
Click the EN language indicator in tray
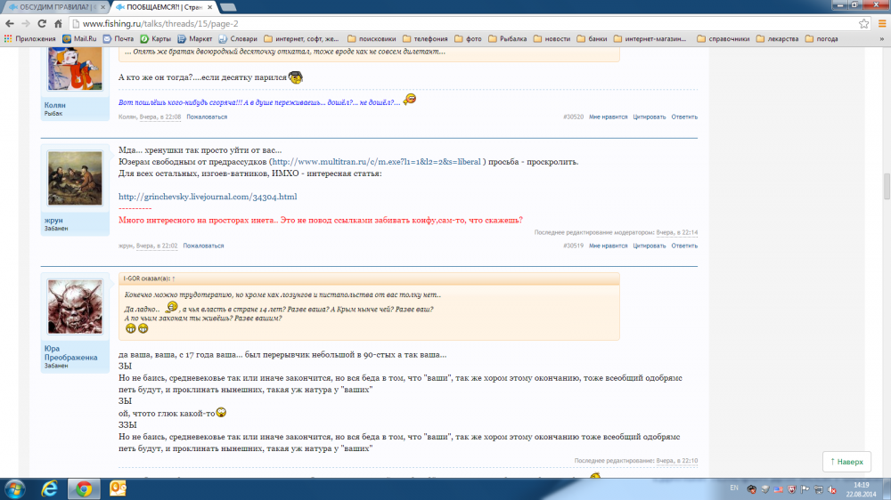point(733,488)
